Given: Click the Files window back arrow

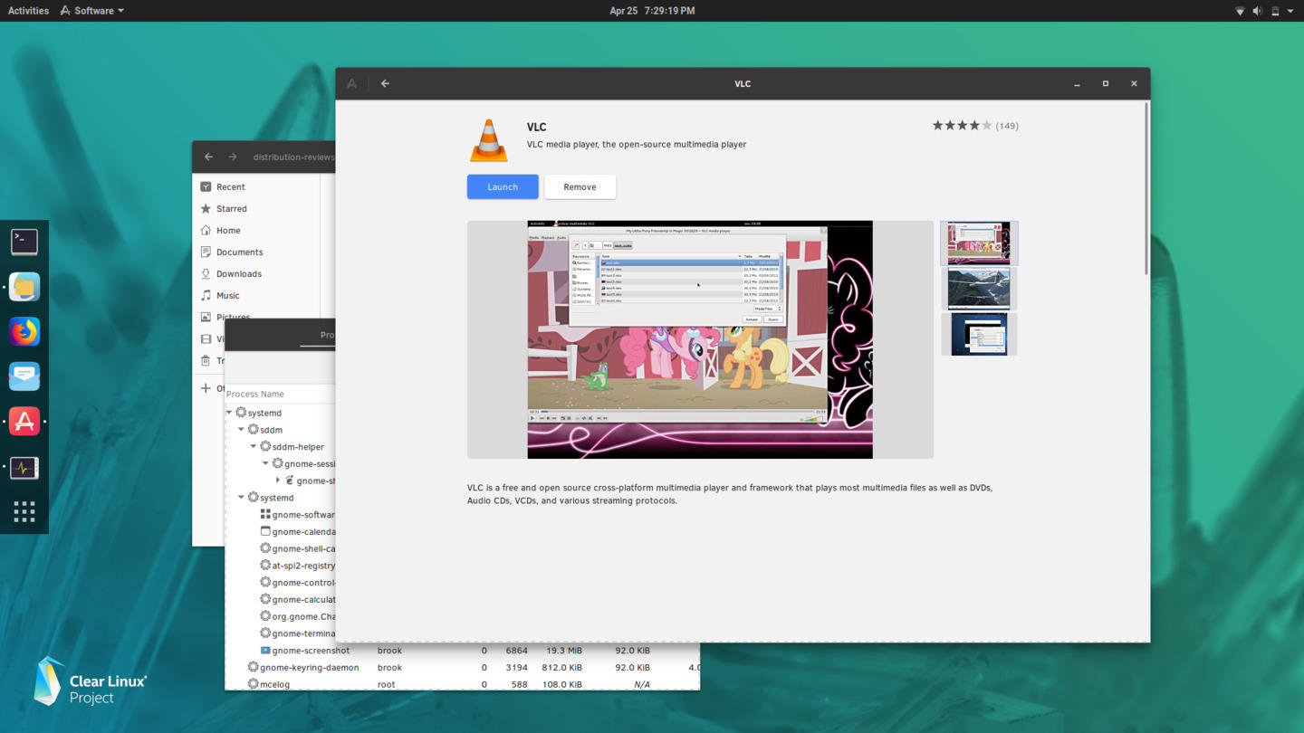Looking at the screenshot, I should (x=208, y=157).
